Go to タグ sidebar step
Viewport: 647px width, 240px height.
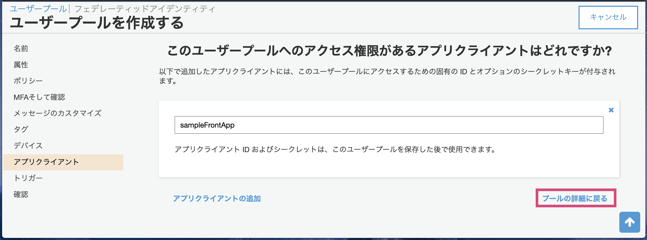(21, 129)
